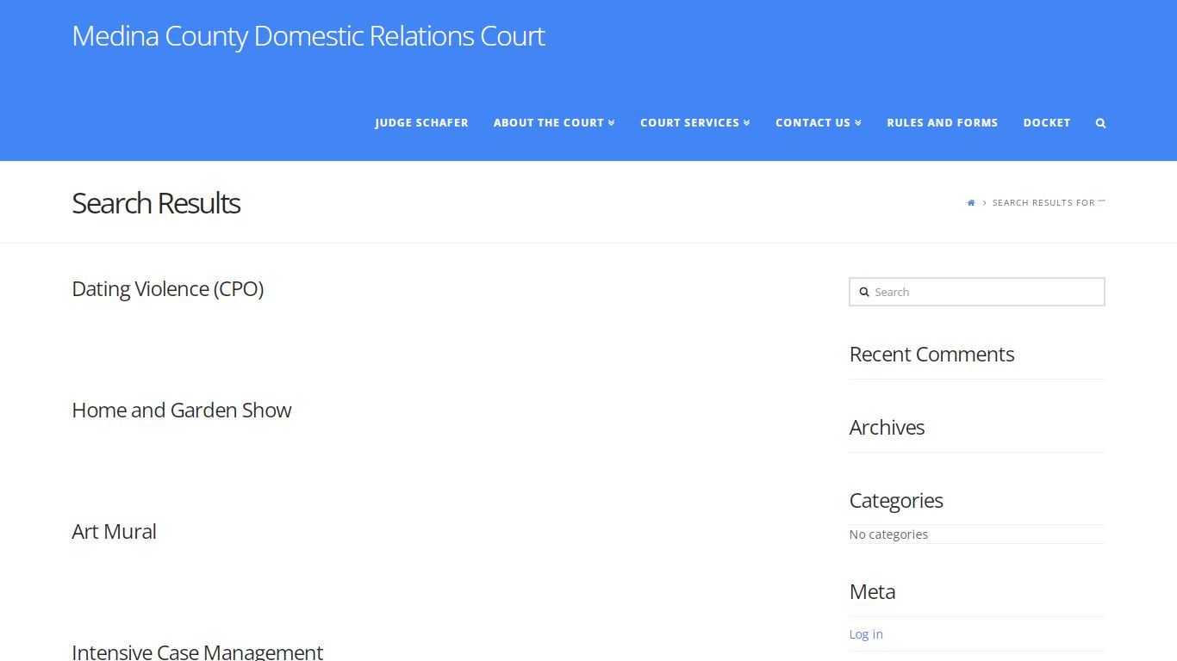
Task: Expand the Contact Us menu chevron
Action: 858,123
